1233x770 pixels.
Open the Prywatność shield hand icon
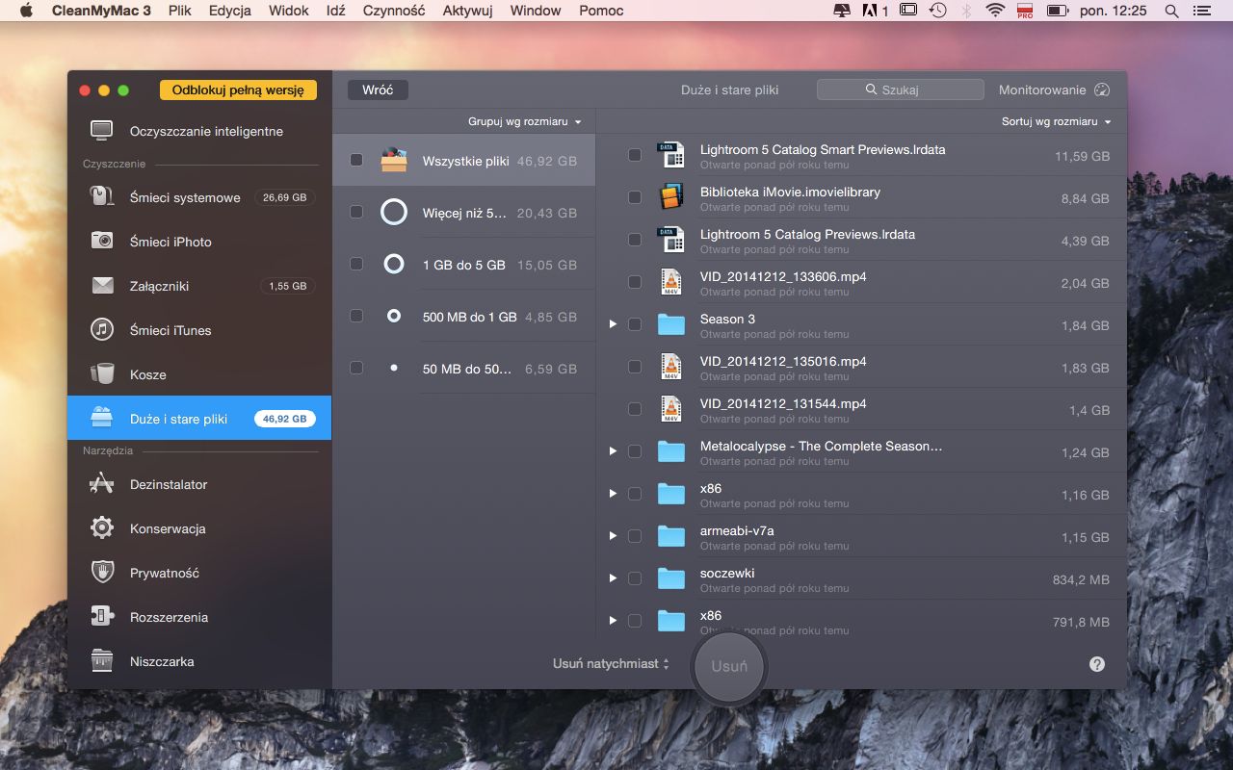coord(102,573)
